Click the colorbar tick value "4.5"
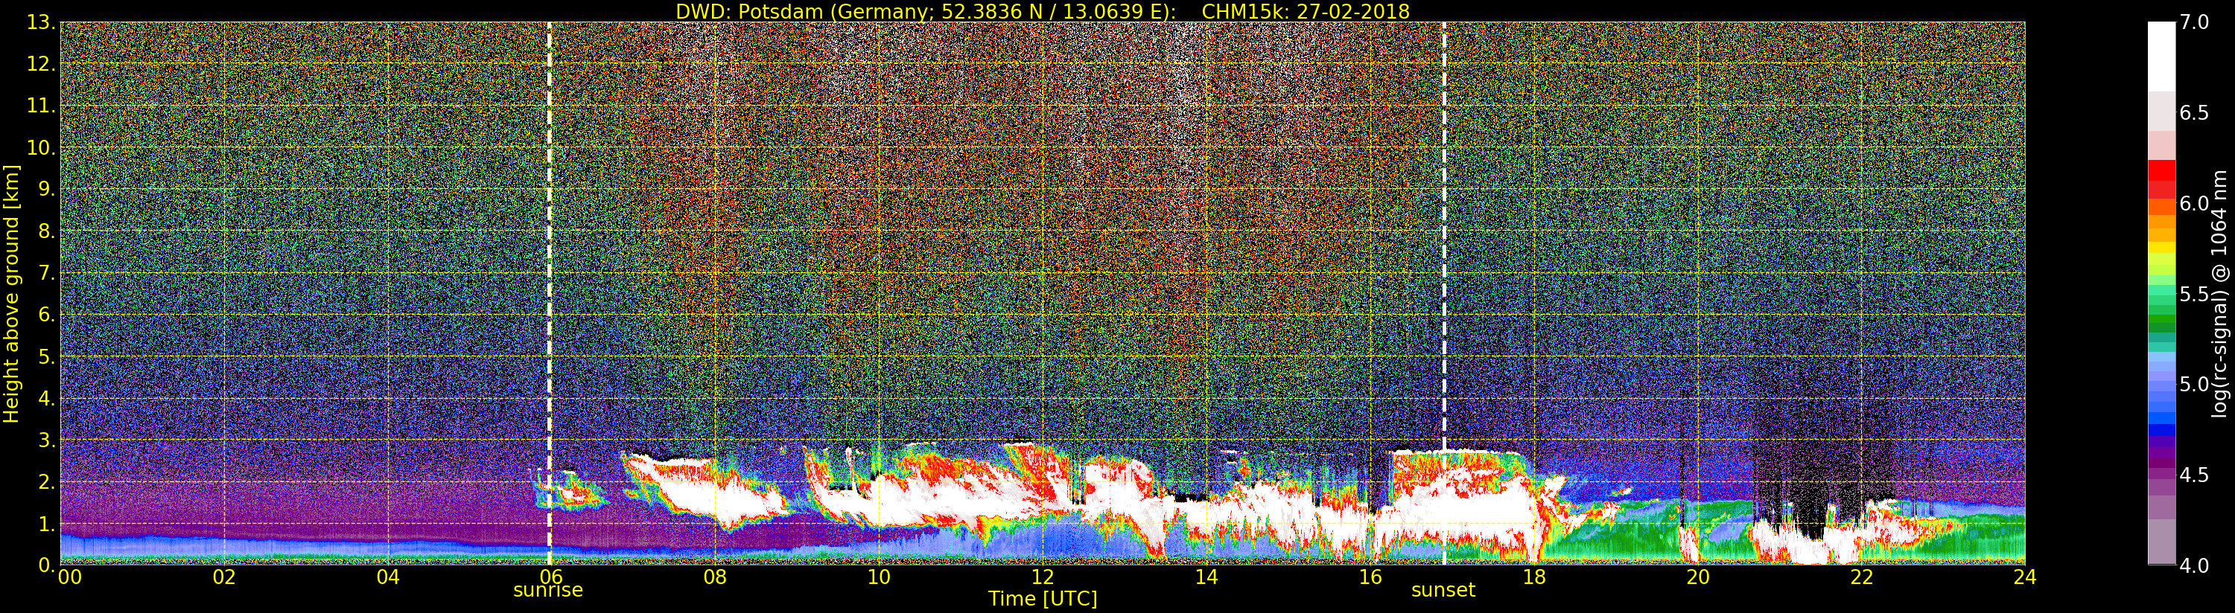Image resolution: width=2235 pixels, height=613 pixels. pyautogui.click(x=2195, y=475)
